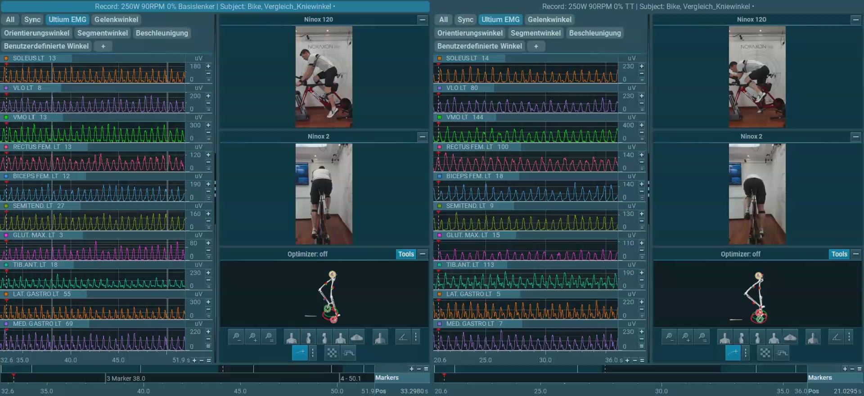
Task: Reset zoom with equals magnifier in left viewer
Action: click(x=269, y=337)
